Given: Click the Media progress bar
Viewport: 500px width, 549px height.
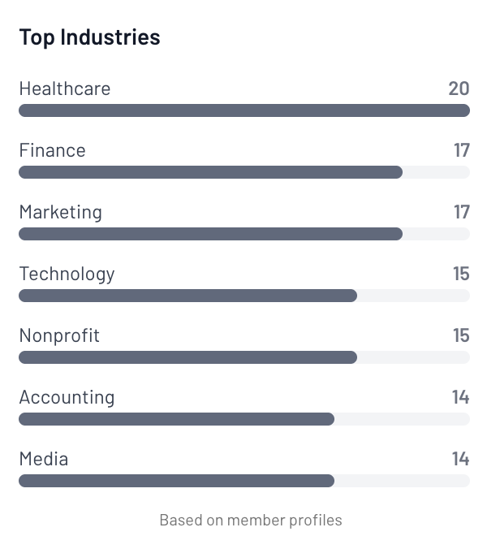Looking at the screenshot, I should pyautogui.click(x=244, y=481).
